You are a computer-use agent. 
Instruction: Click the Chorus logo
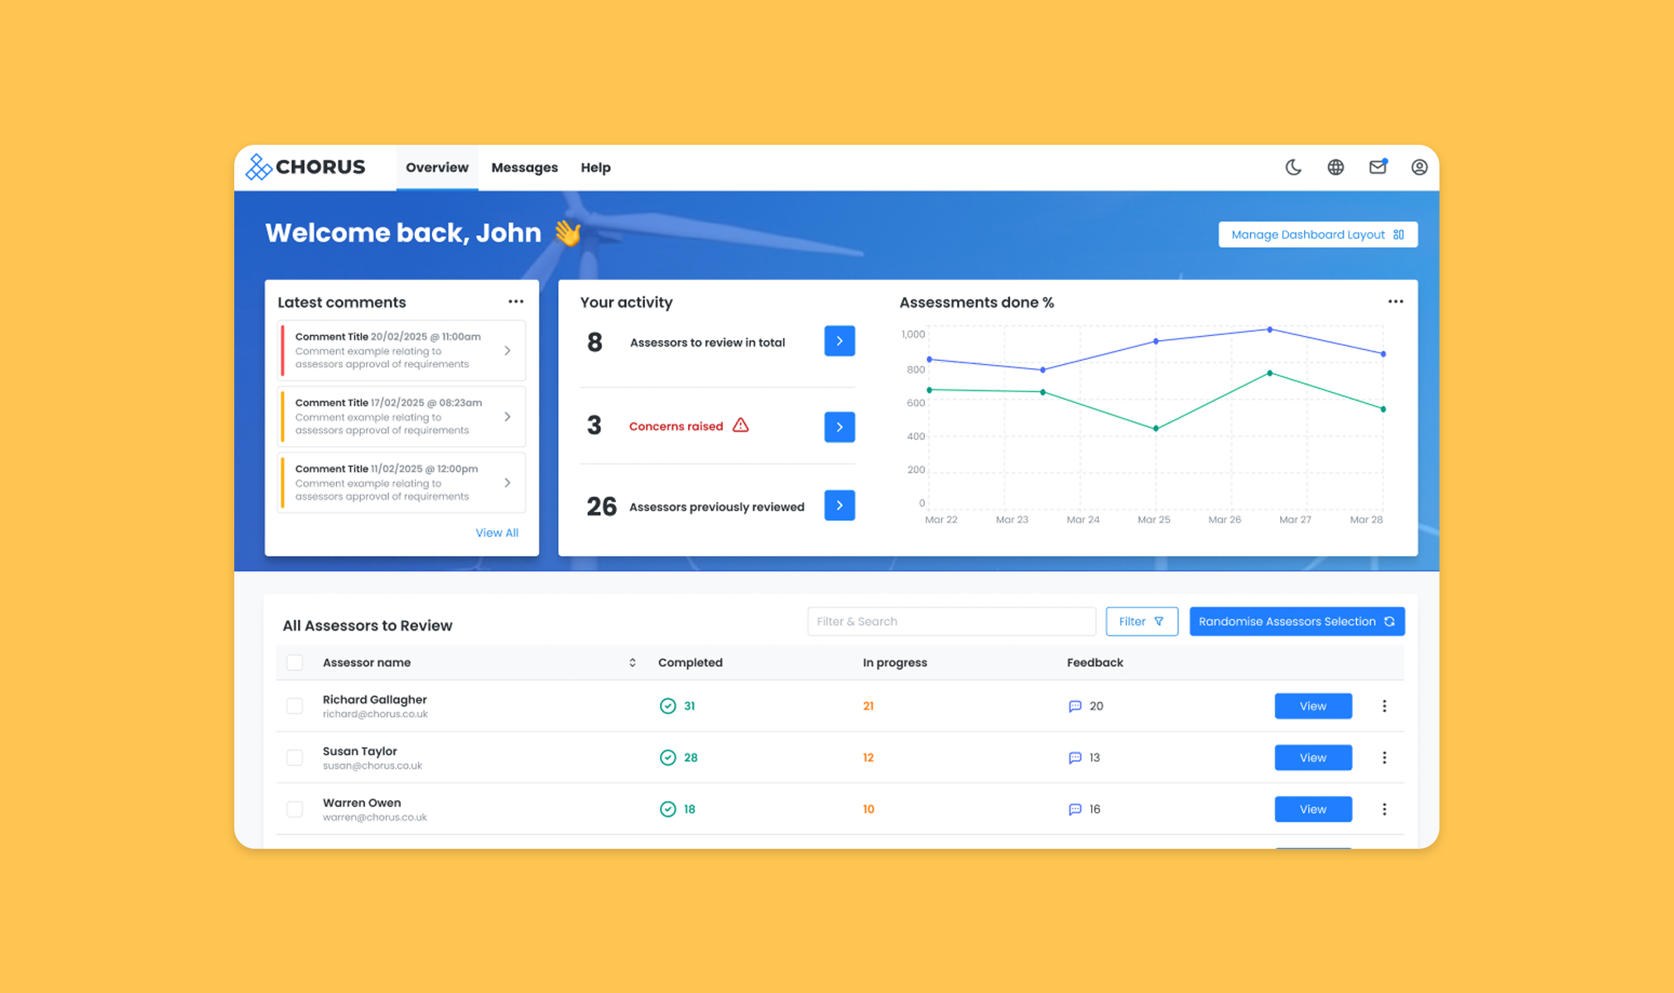[x=305, y=167]
